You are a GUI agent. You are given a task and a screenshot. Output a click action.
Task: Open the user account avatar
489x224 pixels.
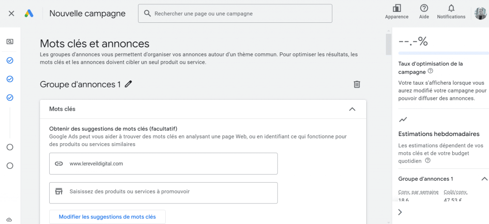point(480,14)
